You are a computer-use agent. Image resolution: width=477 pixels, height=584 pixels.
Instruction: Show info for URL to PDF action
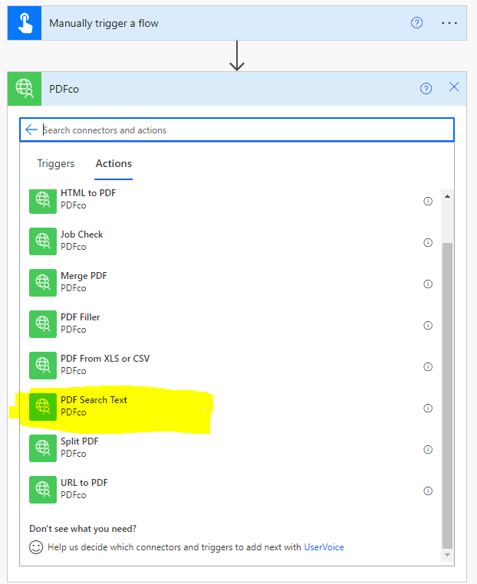(x=428, y=491)
